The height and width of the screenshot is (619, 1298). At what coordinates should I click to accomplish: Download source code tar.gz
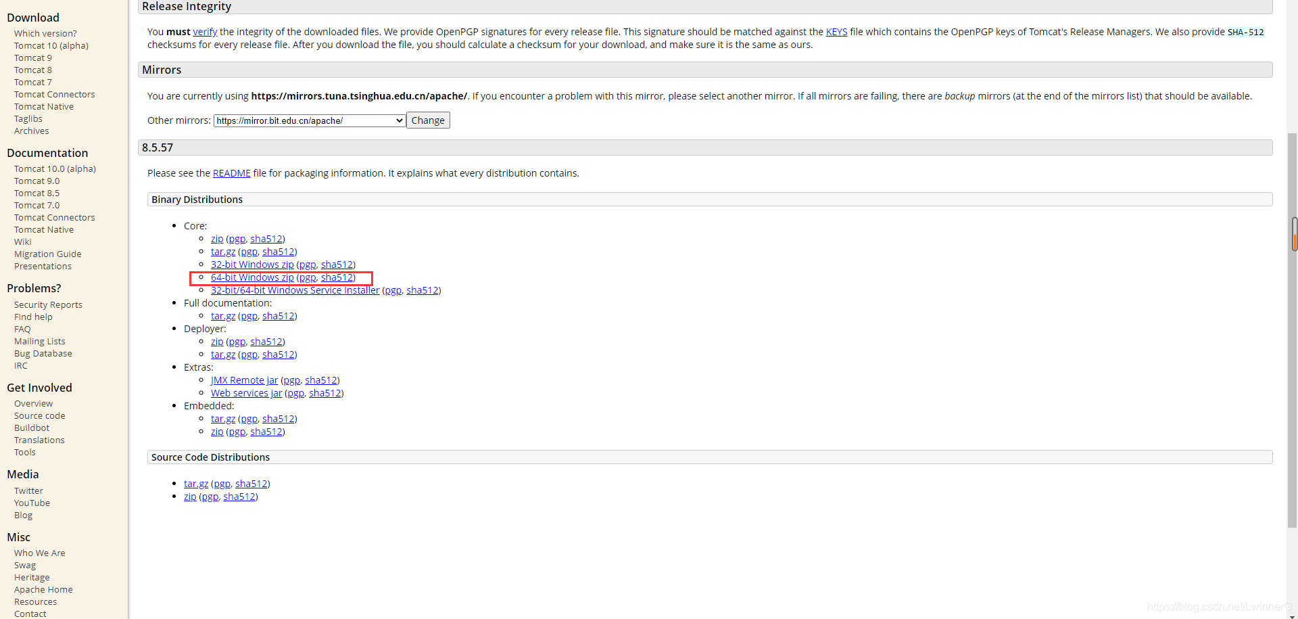[196, 484]
